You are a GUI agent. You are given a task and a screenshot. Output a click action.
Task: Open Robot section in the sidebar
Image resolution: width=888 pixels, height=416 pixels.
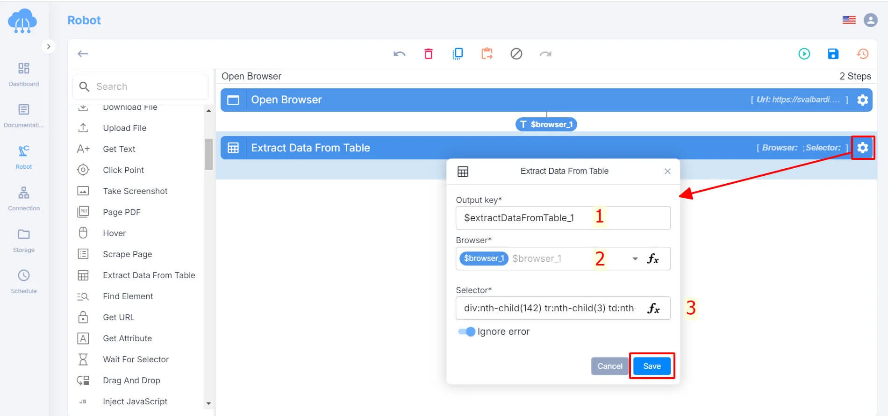click(x=24, y=157)
